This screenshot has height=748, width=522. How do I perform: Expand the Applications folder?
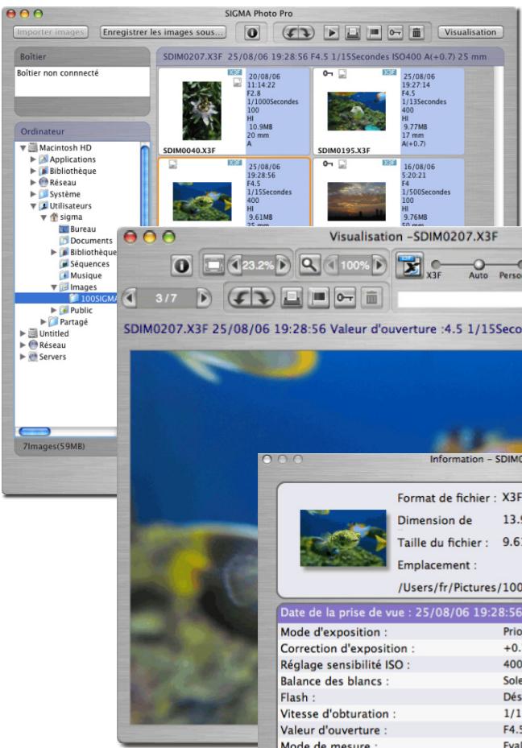point(33,159)
